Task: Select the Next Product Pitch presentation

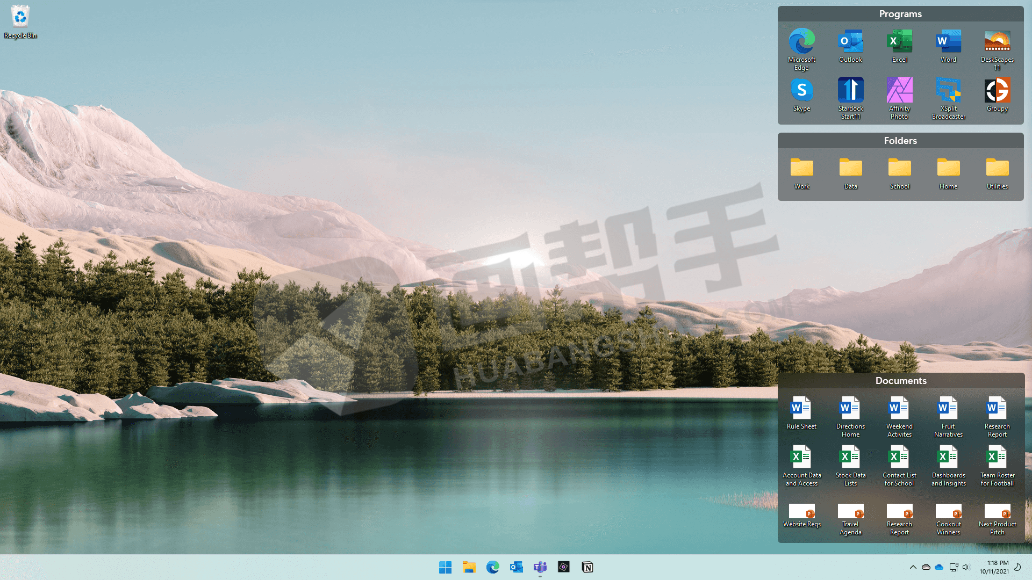Action: (997, 519)
